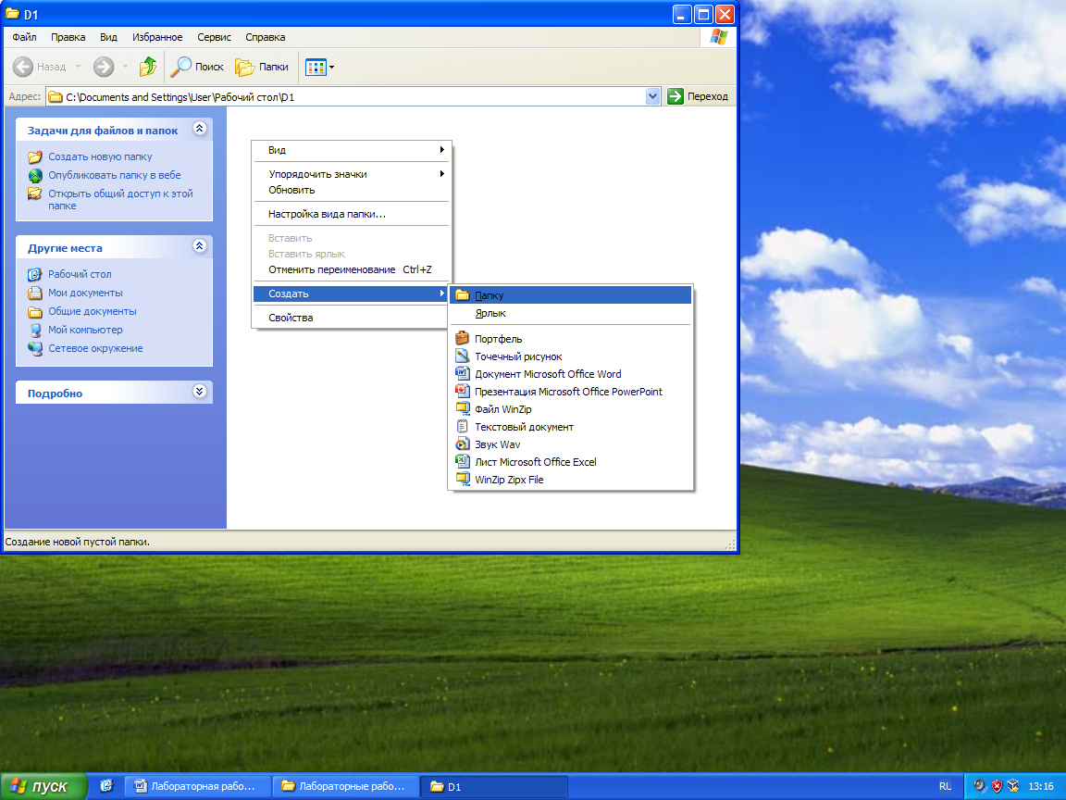
Task: Select Свойства in context menu
Action: pos(351,318)
